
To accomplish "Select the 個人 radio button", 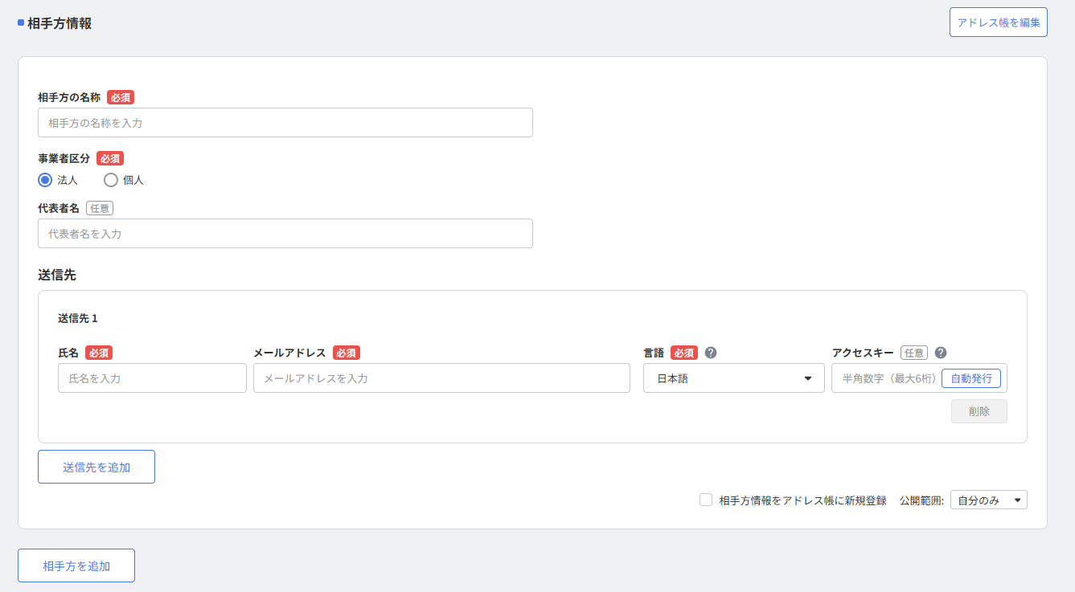I will click(x=111, y=180).
